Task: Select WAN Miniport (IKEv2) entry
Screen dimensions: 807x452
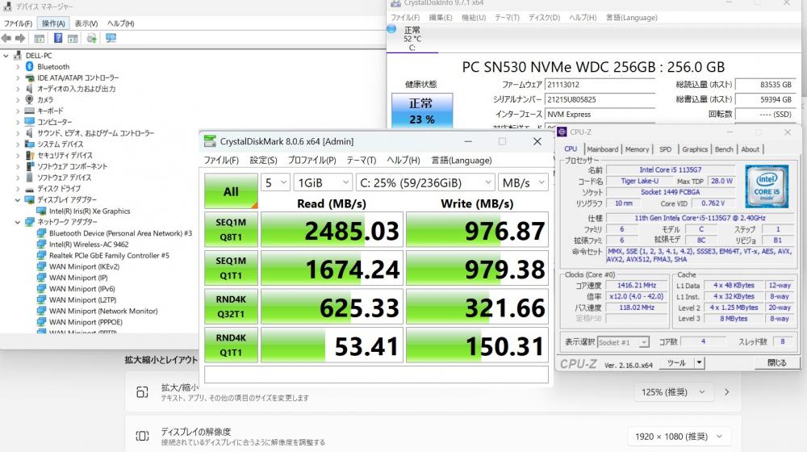Action: click(85, 266)
